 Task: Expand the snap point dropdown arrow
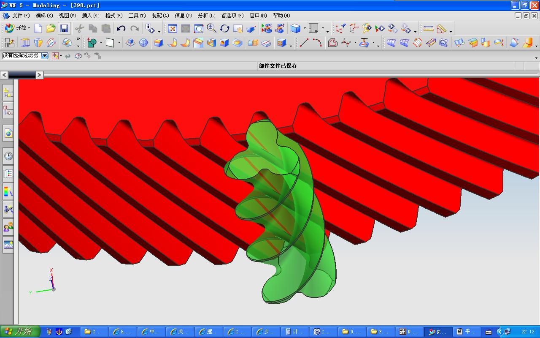(61, 55)
